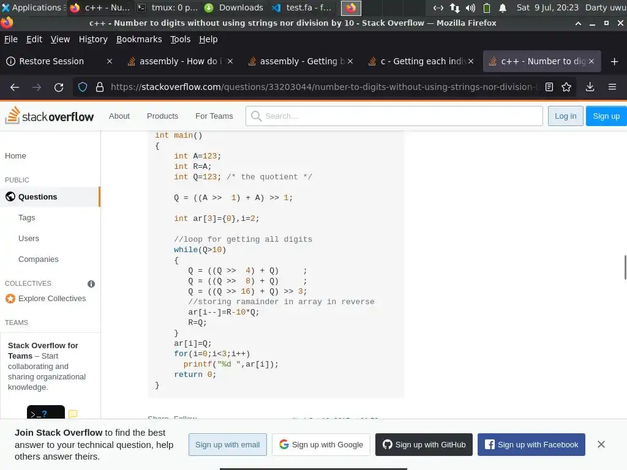Viewport: 627px width, 470px height.
Task: Click Sign up with Google
Action: (x=321, y=444)
